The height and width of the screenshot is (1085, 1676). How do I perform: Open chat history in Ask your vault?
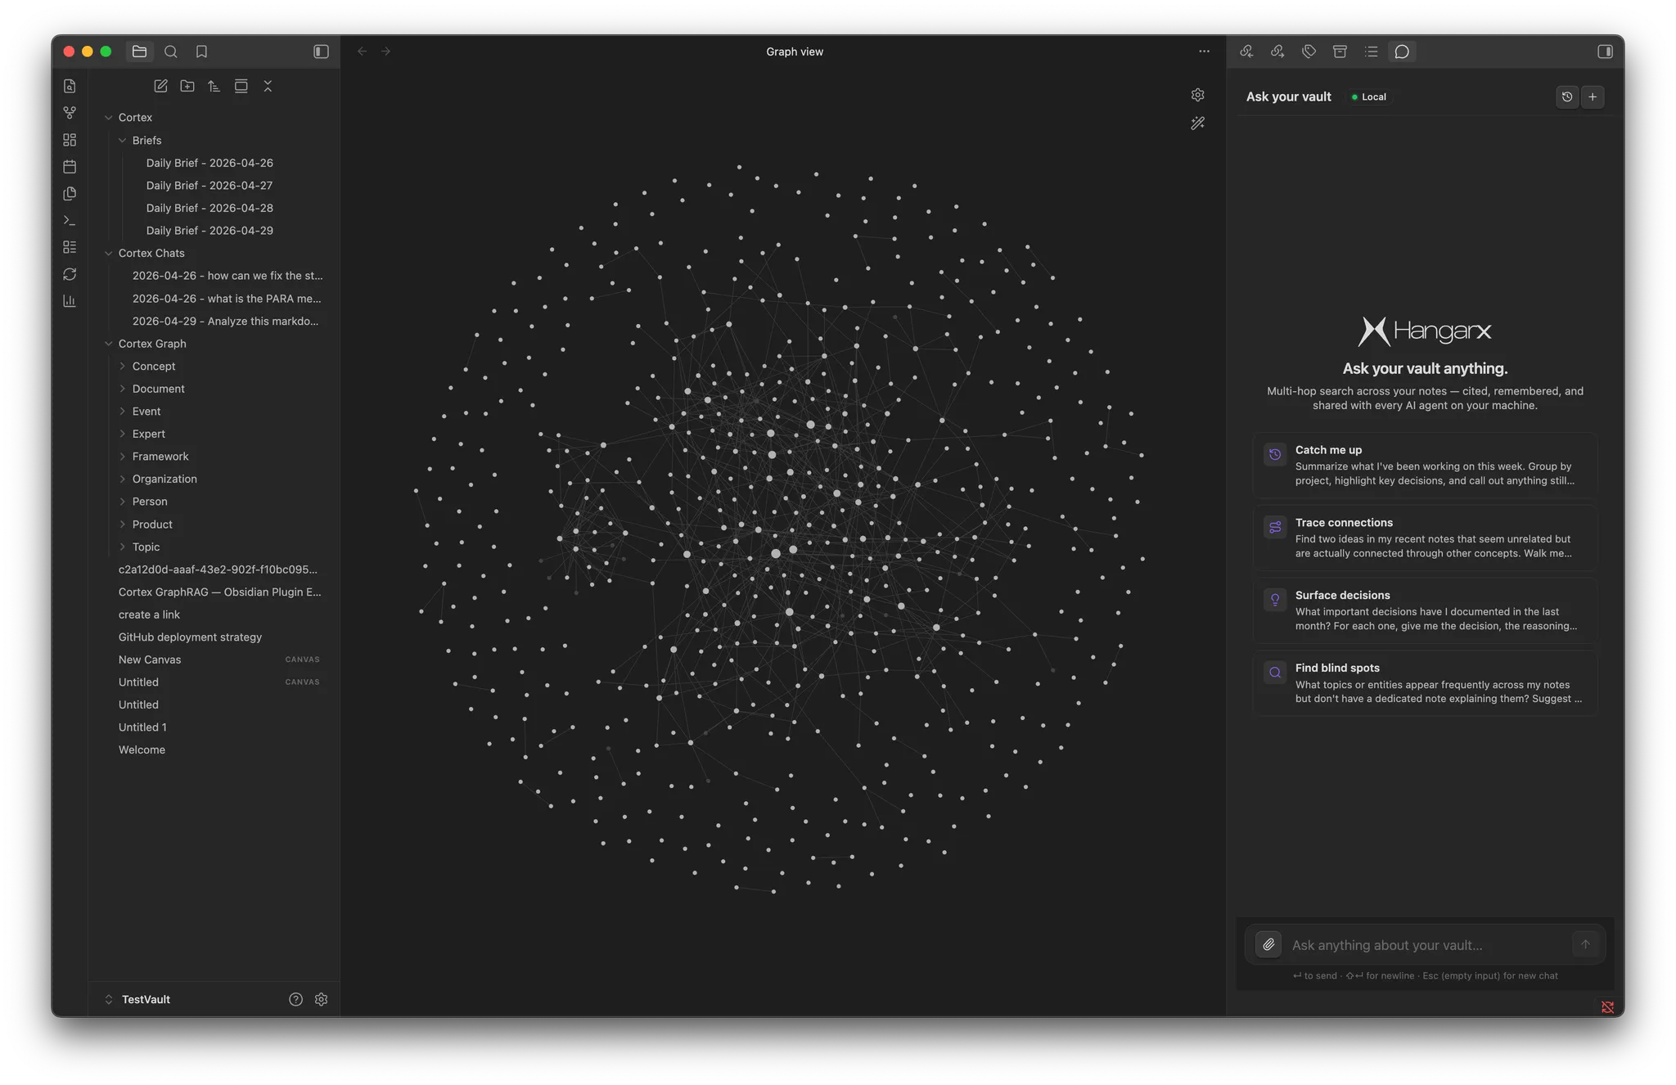tap(1566, 97)
